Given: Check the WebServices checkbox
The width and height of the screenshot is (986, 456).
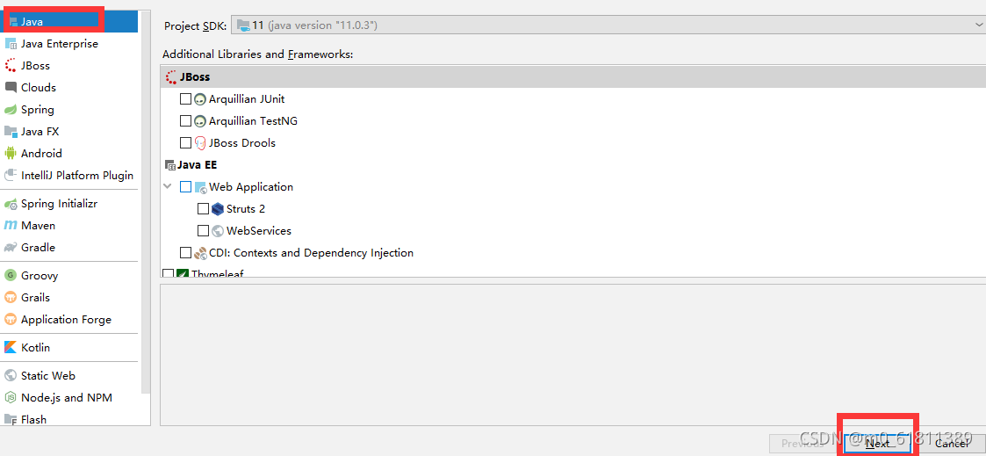Looking at the screenshot, I should tap(203, 231).
